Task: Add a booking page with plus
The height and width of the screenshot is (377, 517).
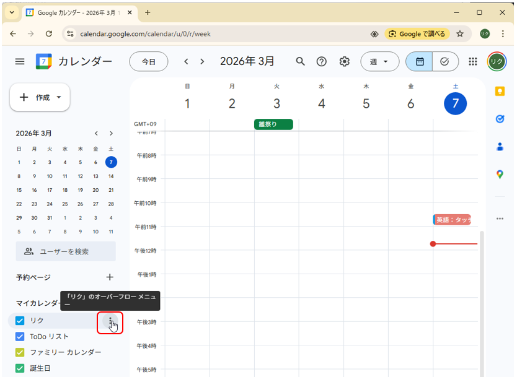Action: (x=110, y=277)
